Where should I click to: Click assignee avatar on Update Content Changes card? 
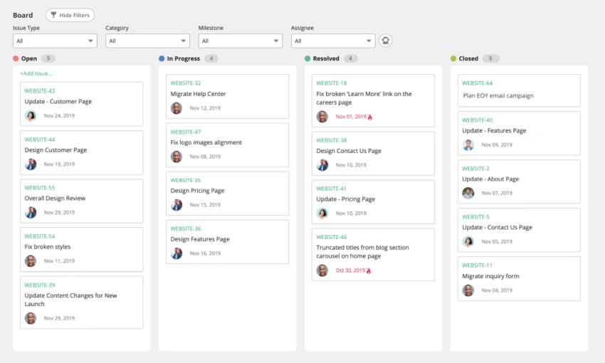point(31,318)
